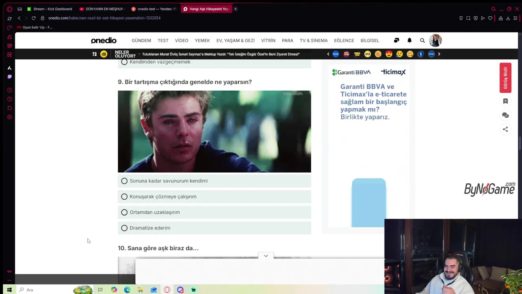Image resolution: width=522 pixels, height=294 pixels.
Task: Click the ad blocker shield icon
Action: click(x=476, y=18)
